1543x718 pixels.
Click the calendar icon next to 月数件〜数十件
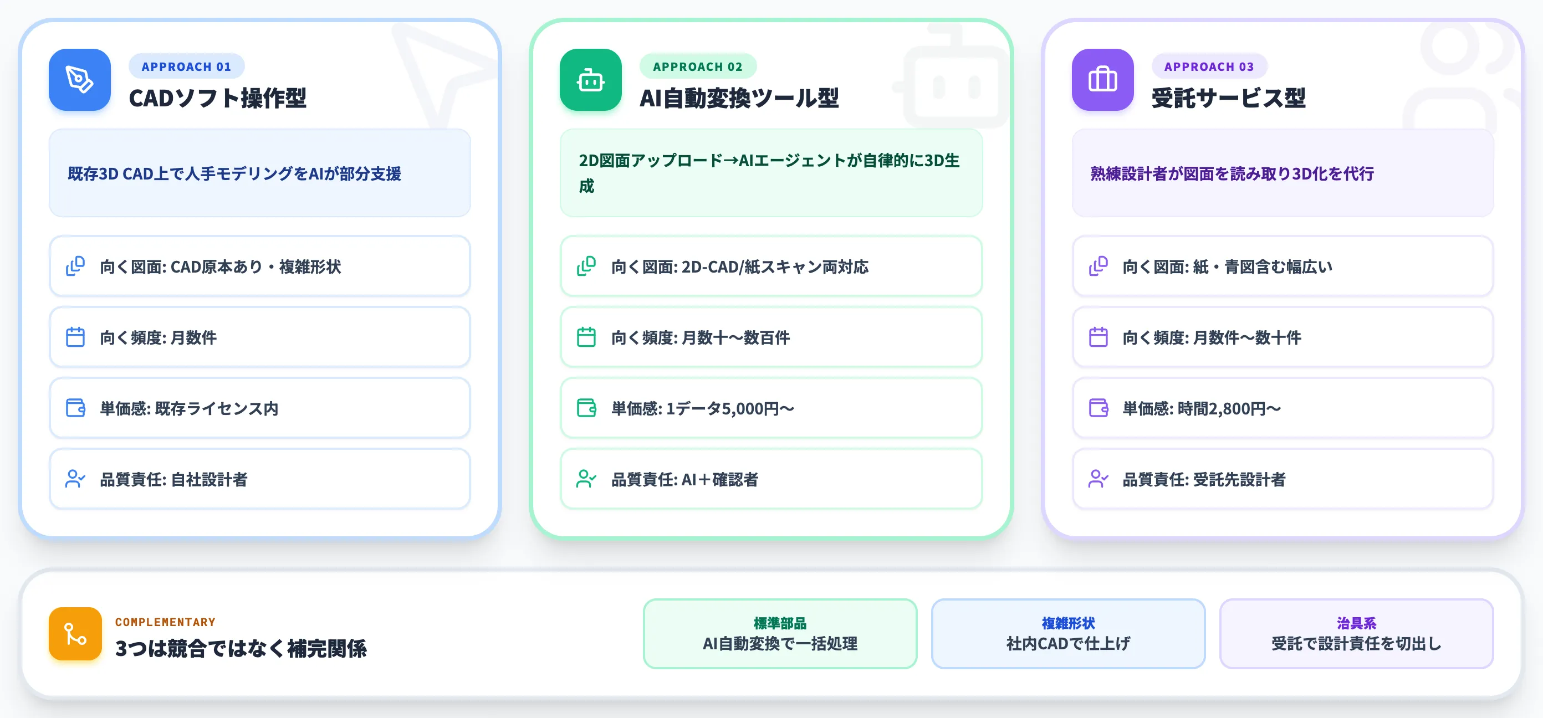1099,337
